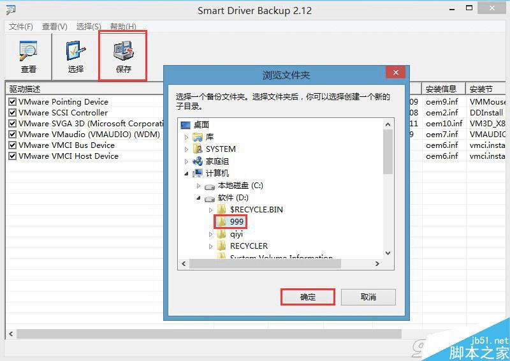Select the 家庭组 homegroup icon
The image size is (510, 361).
click(x=198, y=161)
